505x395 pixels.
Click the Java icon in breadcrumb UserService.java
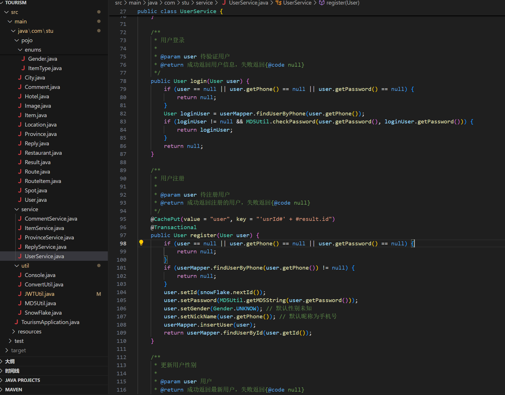224,3
